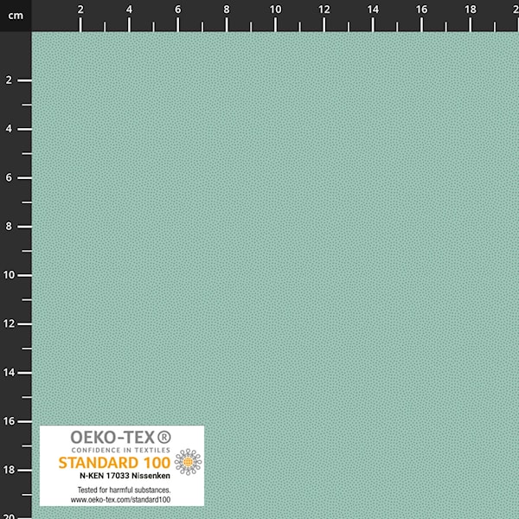The width and height of the screenshot is (519, 519).
Task: Click the 6 mark on the left ruler
Action: click(x=11, y=177)
